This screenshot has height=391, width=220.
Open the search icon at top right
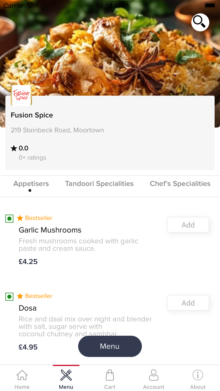coord(200,22)
